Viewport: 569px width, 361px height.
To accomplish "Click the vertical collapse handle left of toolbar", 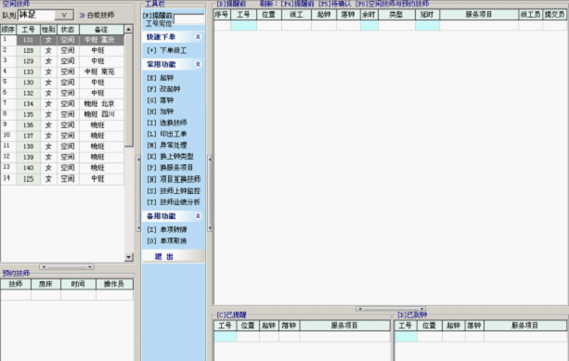I will coord(138,193).
